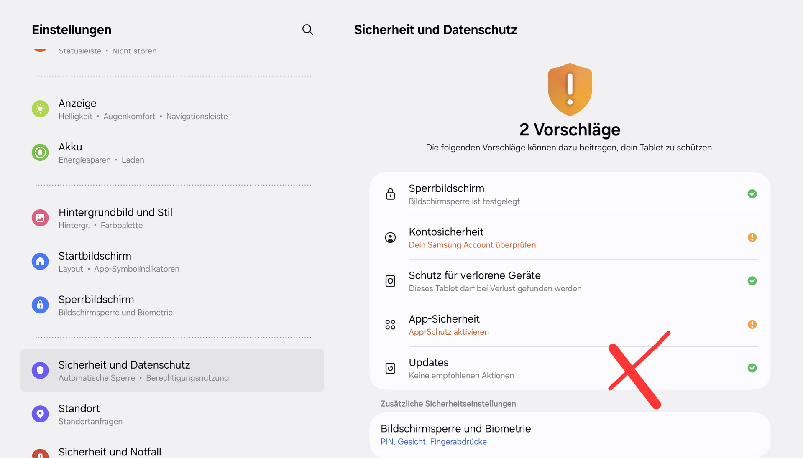
Task: Tap the orange warning shield icon
Action: tap(570, 89)
